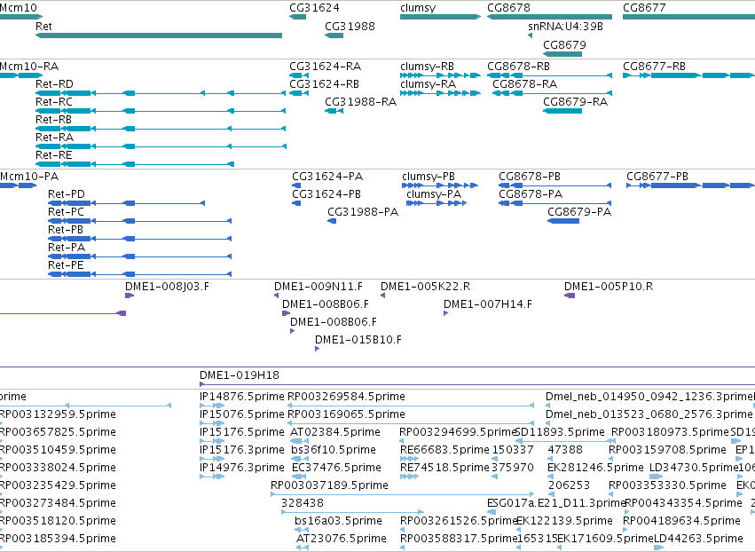Click EST EC37476.5prime

click(299, 477)
